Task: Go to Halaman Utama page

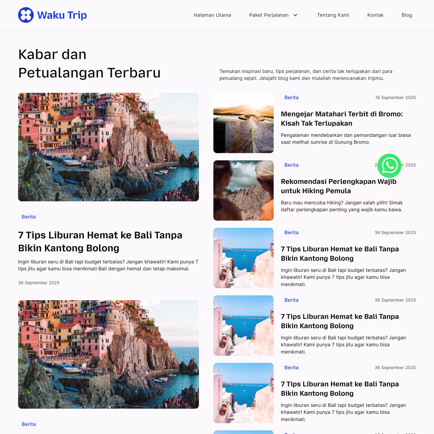Action: point(212,15)
